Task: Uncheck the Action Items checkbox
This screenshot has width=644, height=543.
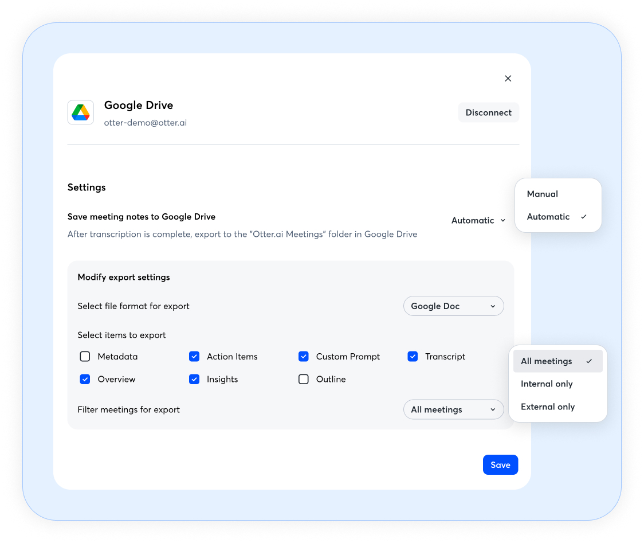Action: pyautogui.click(x=194, y=357)
